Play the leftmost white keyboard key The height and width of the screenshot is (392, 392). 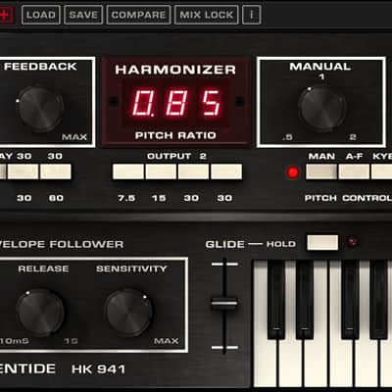click(267, 363)
